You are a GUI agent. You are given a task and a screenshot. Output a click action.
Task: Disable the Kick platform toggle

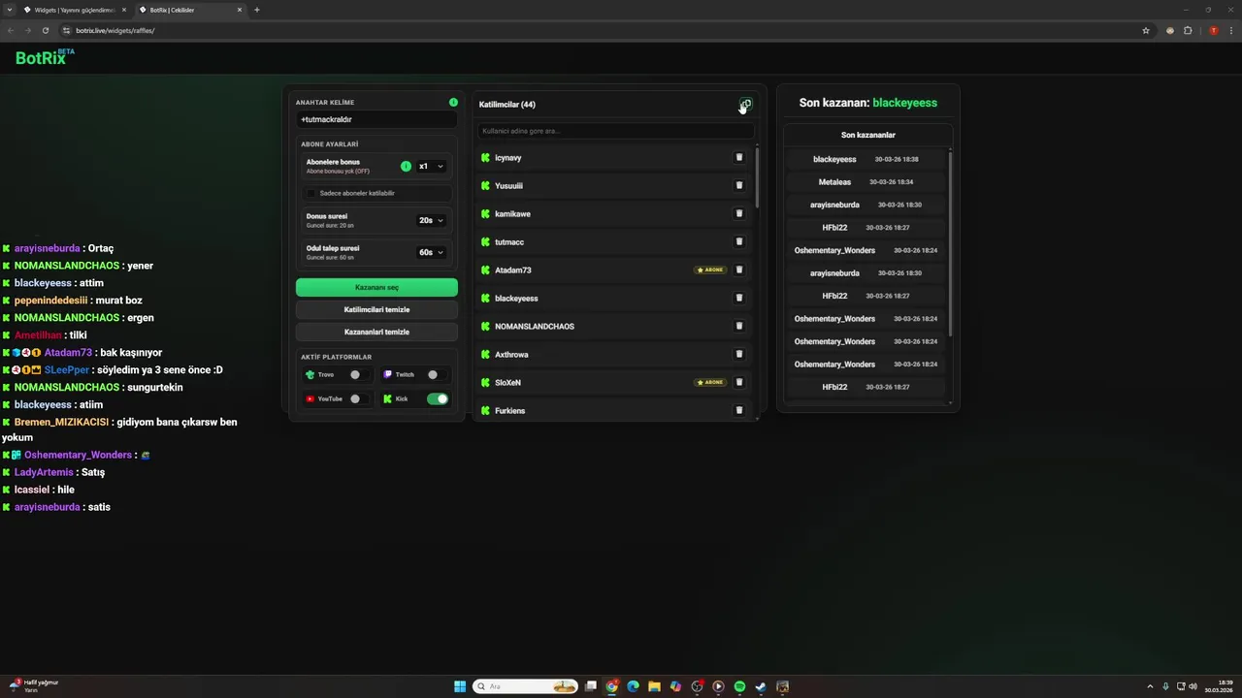coord(438,398)
